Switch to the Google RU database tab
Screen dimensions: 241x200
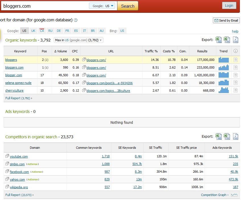pyautogui.click(x=50, y=31)
